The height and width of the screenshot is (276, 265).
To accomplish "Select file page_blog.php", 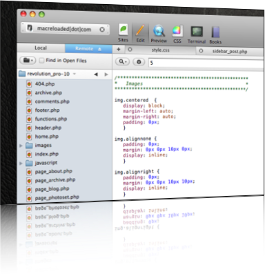I will click(x=52, y=189).
